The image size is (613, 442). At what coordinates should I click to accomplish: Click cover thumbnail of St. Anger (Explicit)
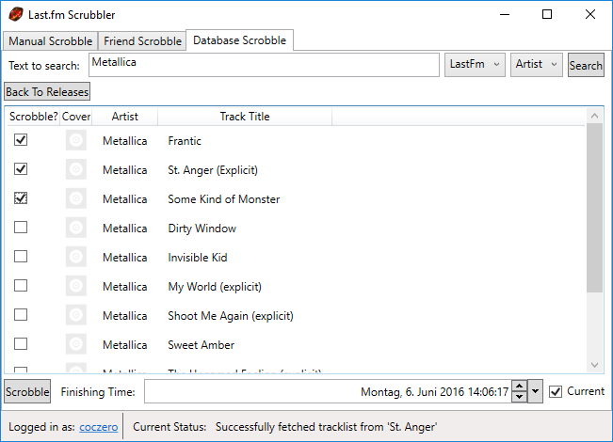pos(76,169)
